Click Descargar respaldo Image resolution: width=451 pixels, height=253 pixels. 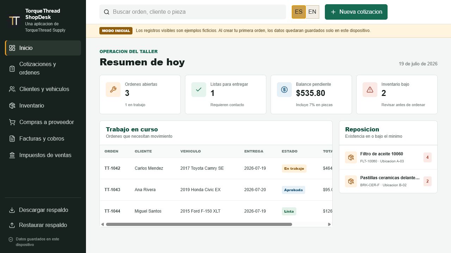tap(43, 210)
